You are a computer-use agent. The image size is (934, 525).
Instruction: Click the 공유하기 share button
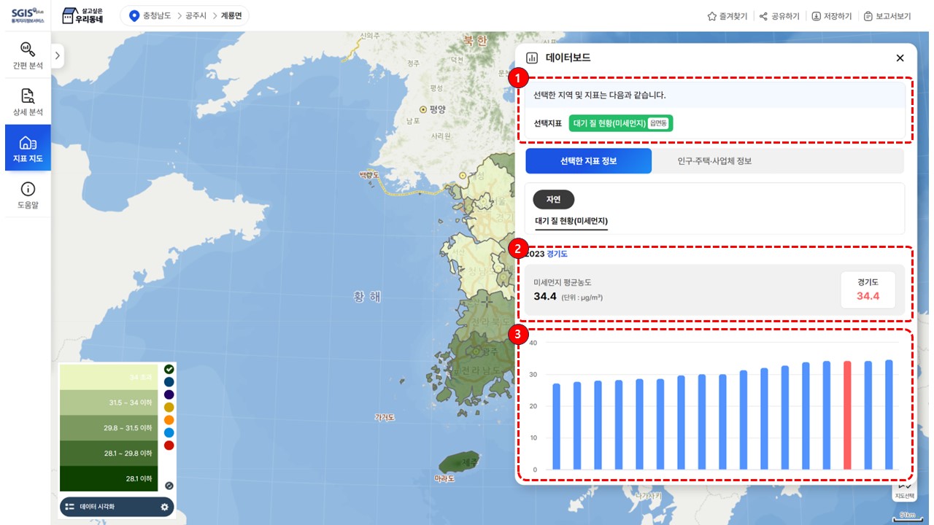779,16
